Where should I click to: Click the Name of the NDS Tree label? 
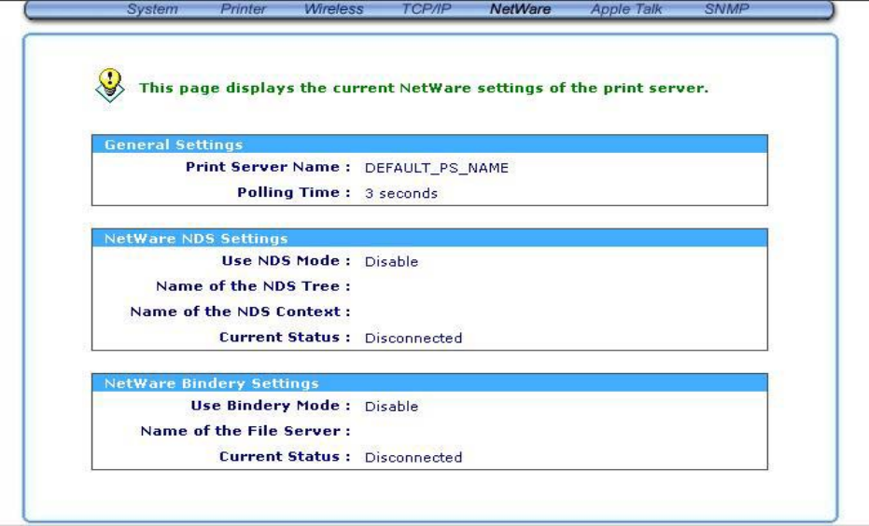(253, 286)
